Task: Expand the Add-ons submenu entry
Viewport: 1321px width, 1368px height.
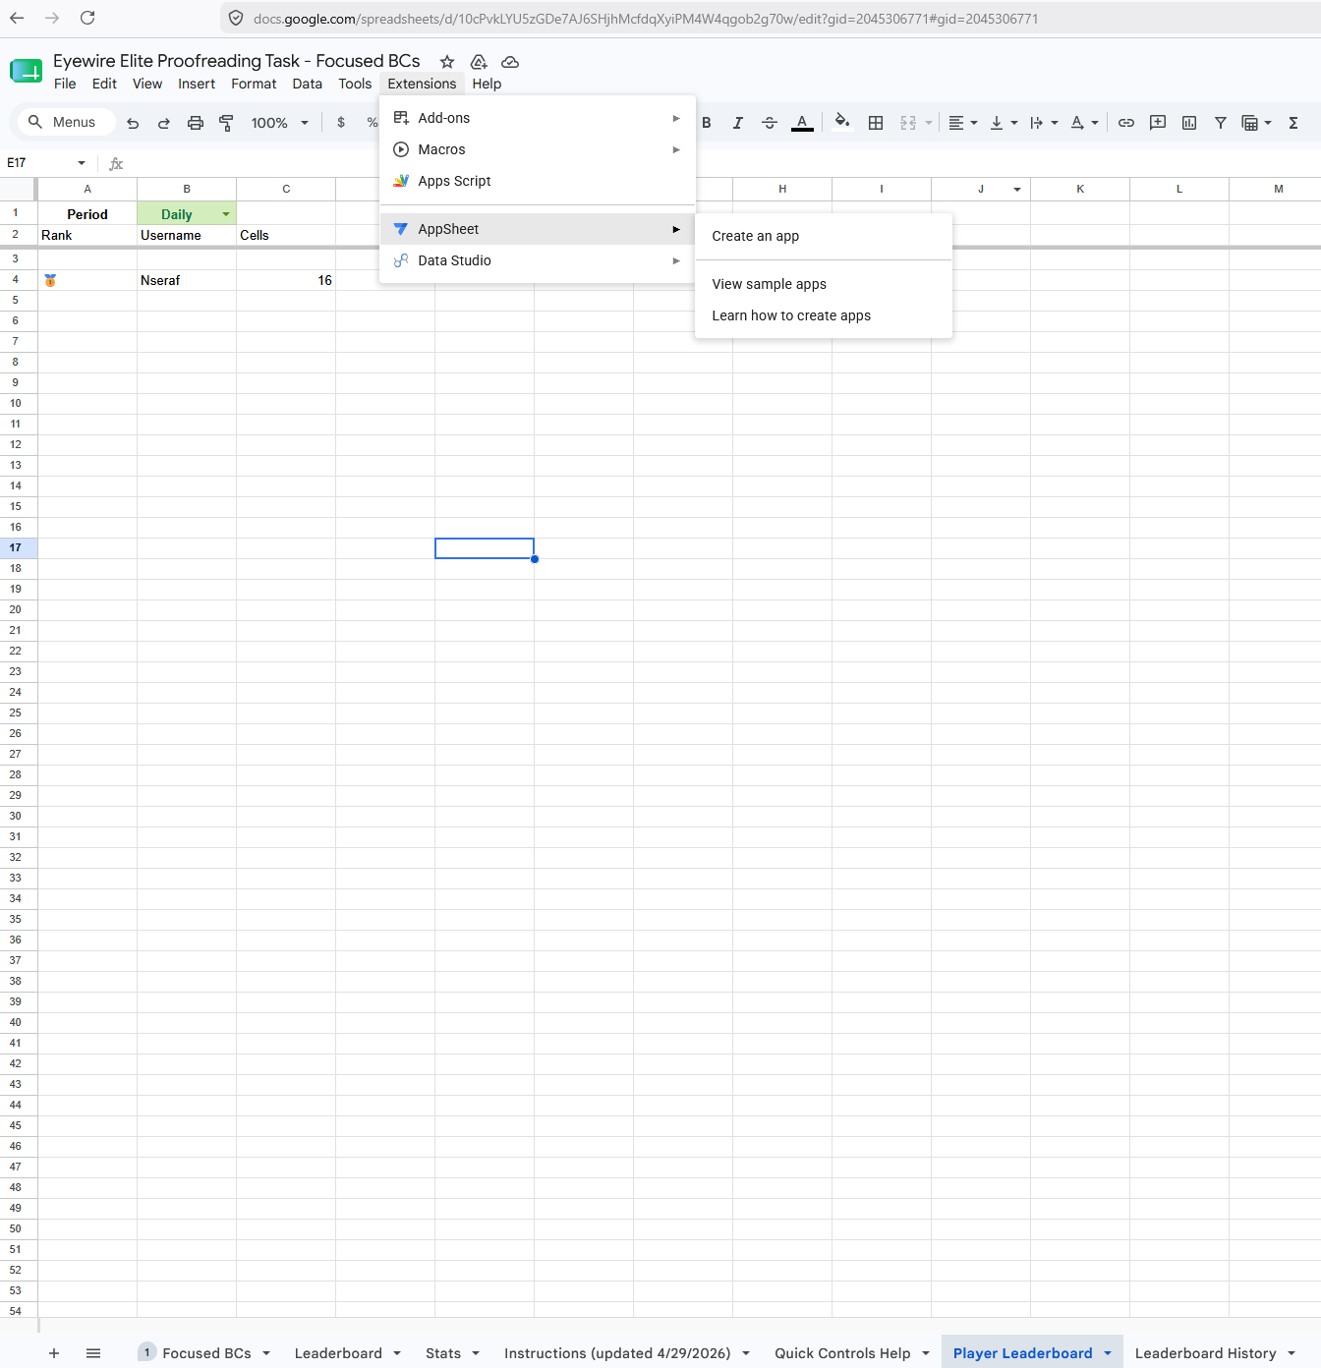Action: 538,118
